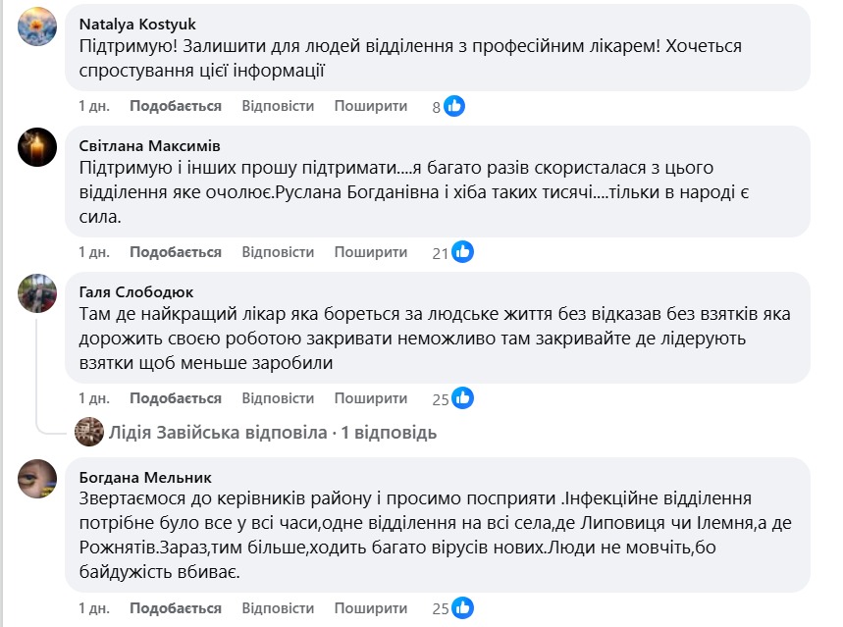843x627 pixels.
Task: Click Відповісти under Галя Слободюк's comment
Action: click(x=278, y=398)
